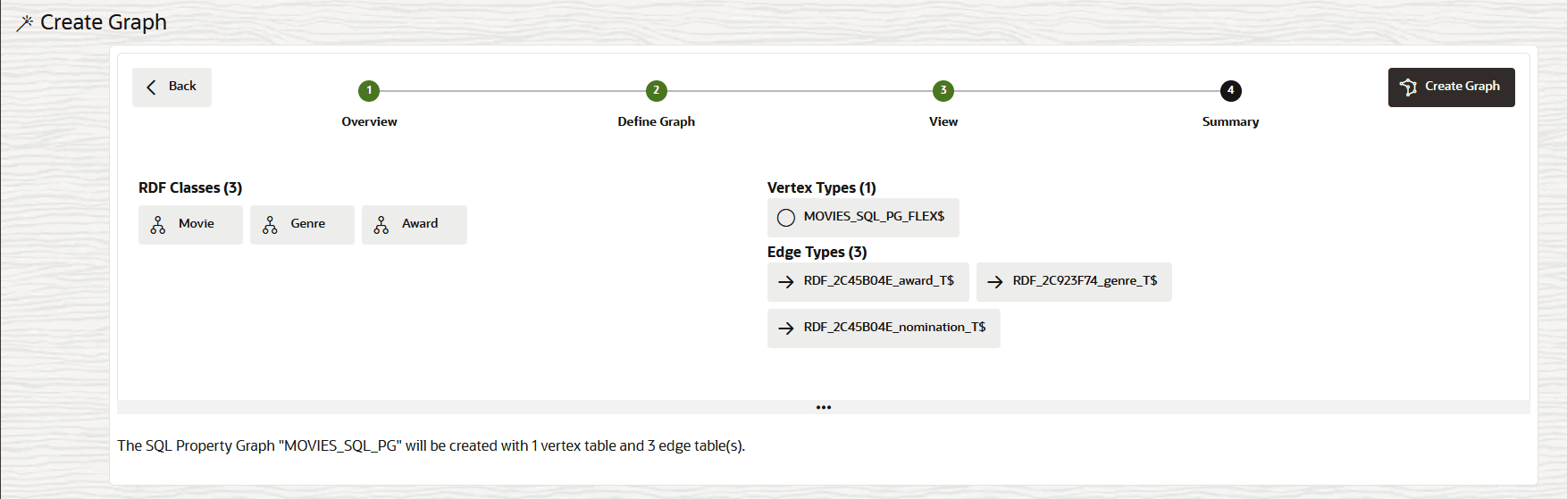Click the Create Graph button
The image size is (1567, 499).
(x=1451, y=87)
